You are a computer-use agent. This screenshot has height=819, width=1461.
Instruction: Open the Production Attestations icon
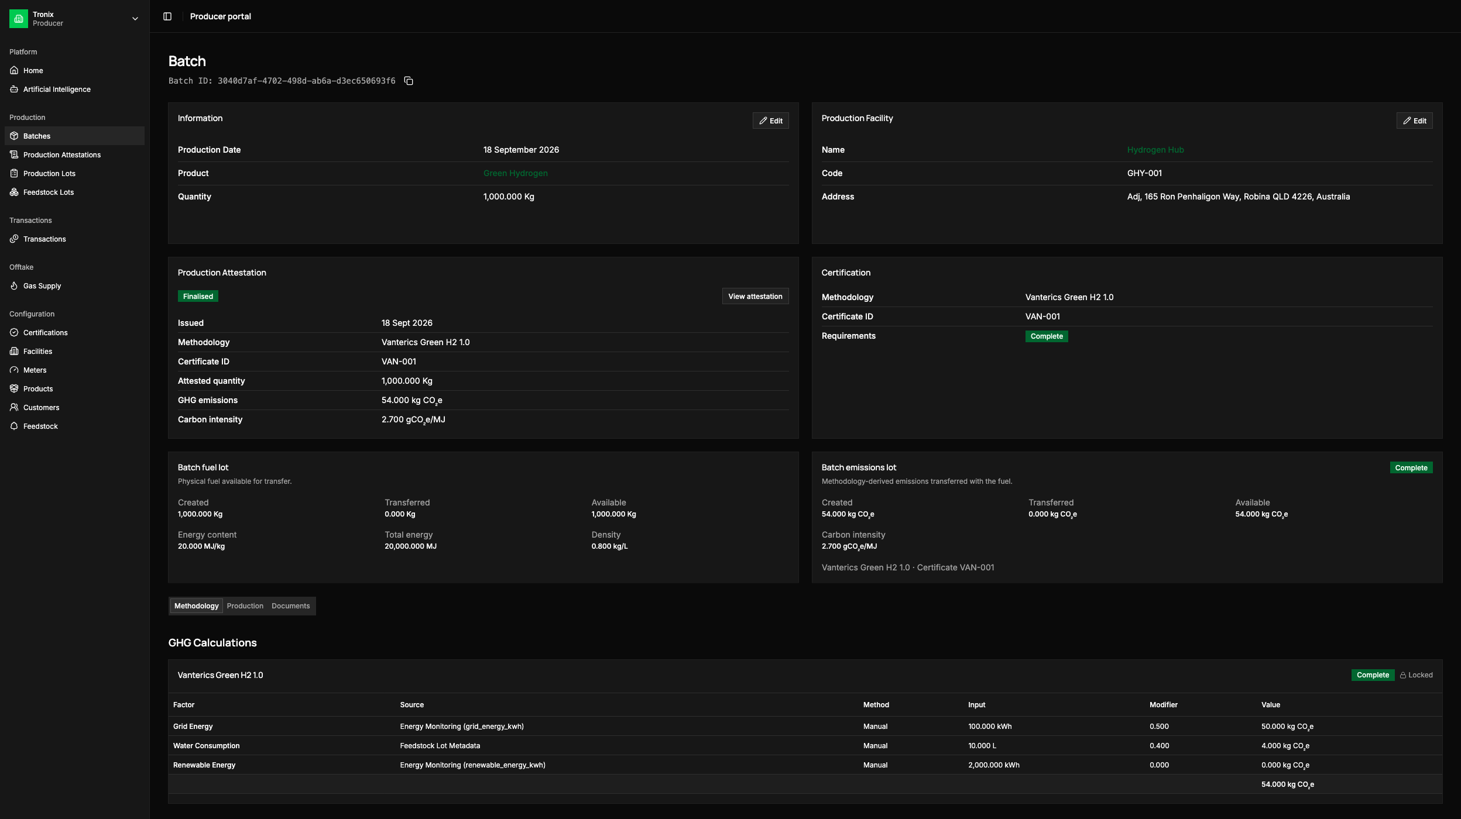tap(14, 154)
